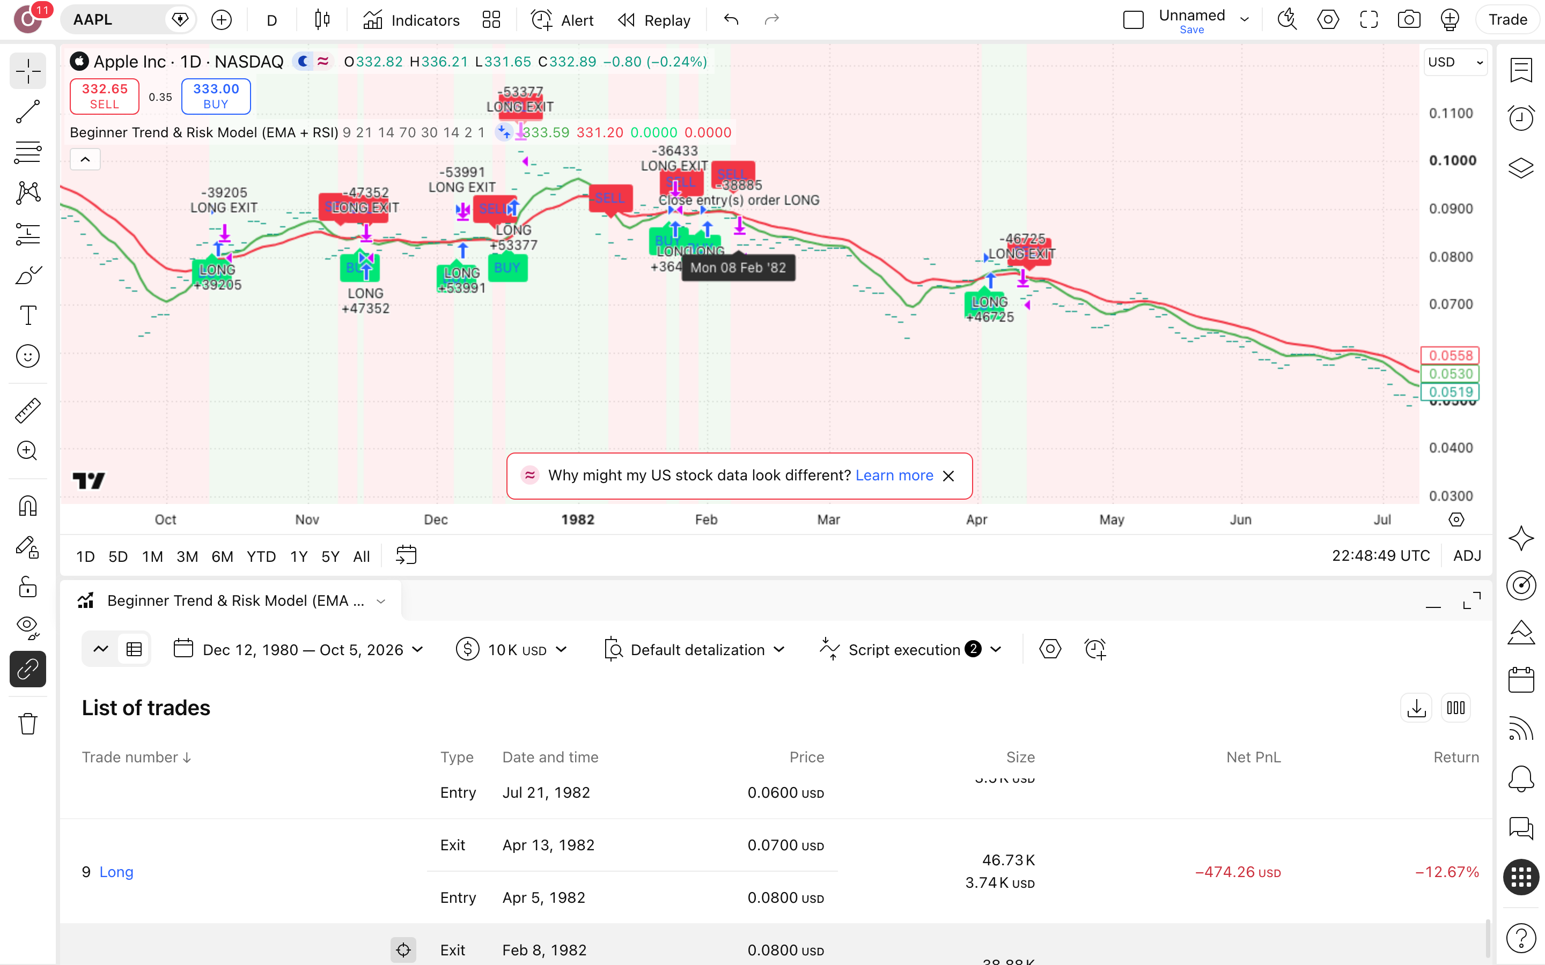
Task: Open trade 9 Long link
Action: [x=116, y=872]
